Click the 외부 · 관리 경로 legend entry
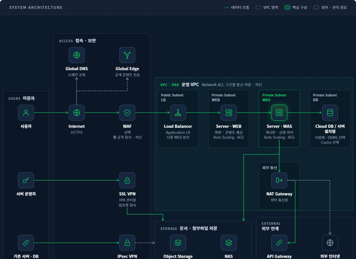 330,7
